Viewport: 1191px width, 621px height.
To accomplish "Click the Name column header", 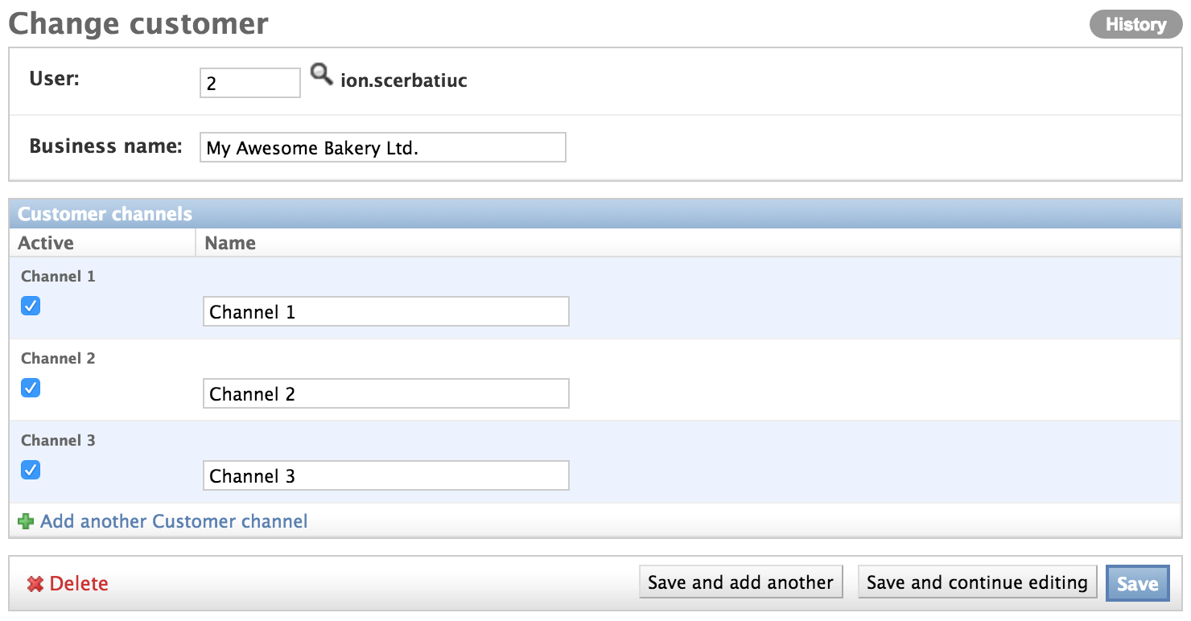I will [231, 243].
